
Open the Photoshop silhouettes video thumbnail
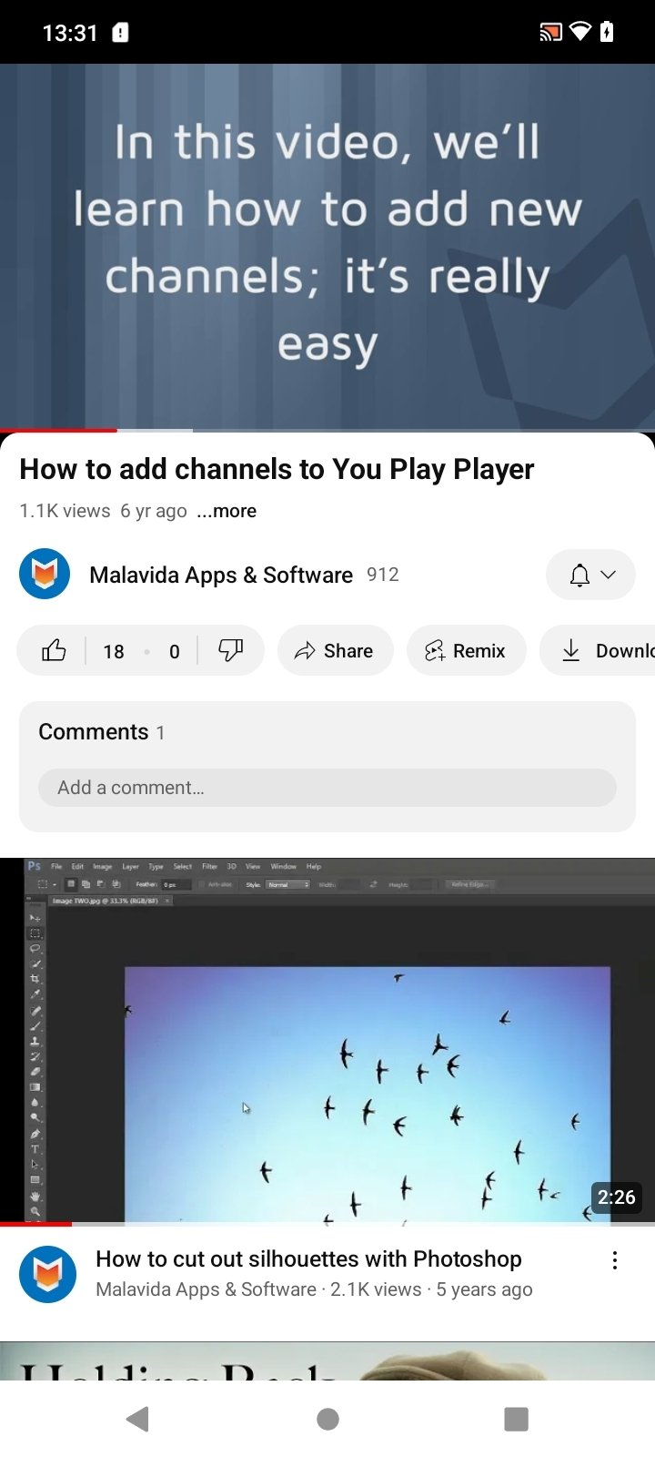click(327, 1041)
